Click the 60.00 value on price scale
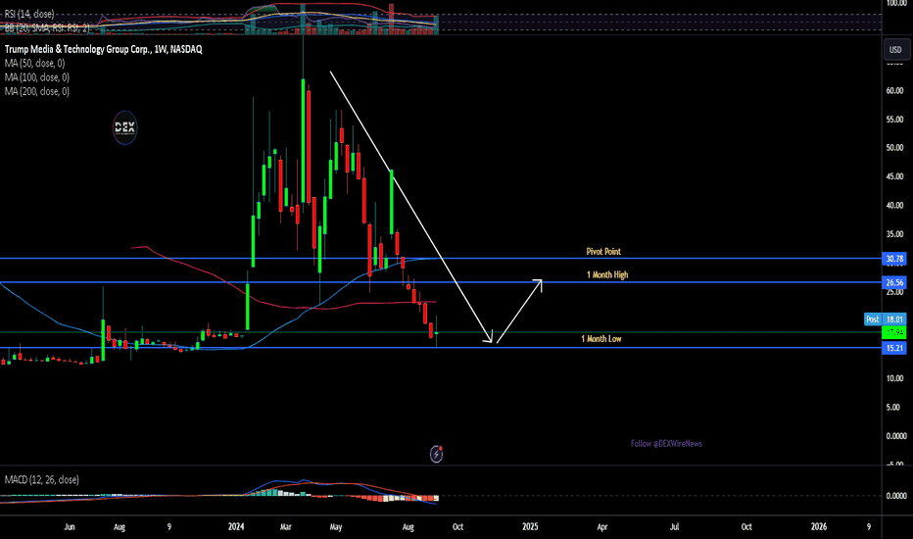Screen dimensions: 913x539 [x=894, y=90]
